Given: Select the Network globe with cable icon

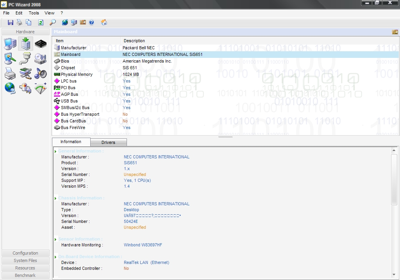Looking at the screenshot, I should 10,88.
